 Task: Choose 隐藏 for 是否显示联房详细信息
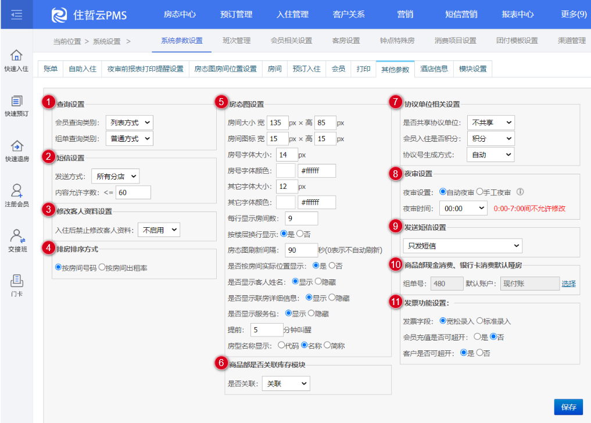[x=332, y=297]
